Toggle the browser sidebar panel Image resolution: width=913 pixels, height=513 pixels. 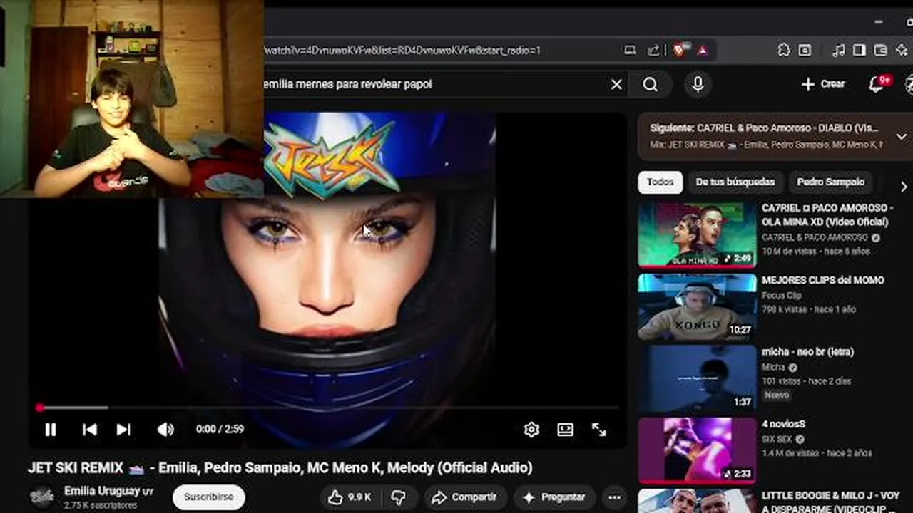coord(860,50)
